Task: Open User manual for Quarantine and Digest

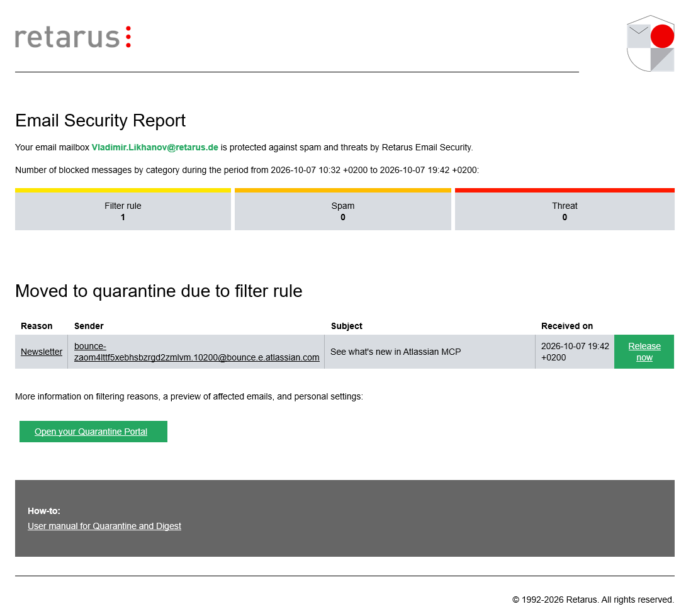Action: pos(104,526)
